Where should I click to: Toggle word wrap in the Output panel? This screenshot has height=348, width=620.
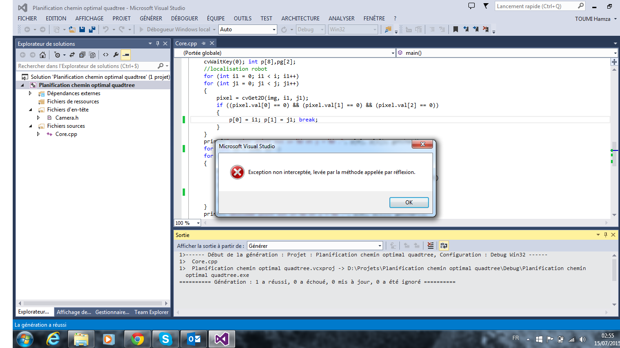(443, 246)
